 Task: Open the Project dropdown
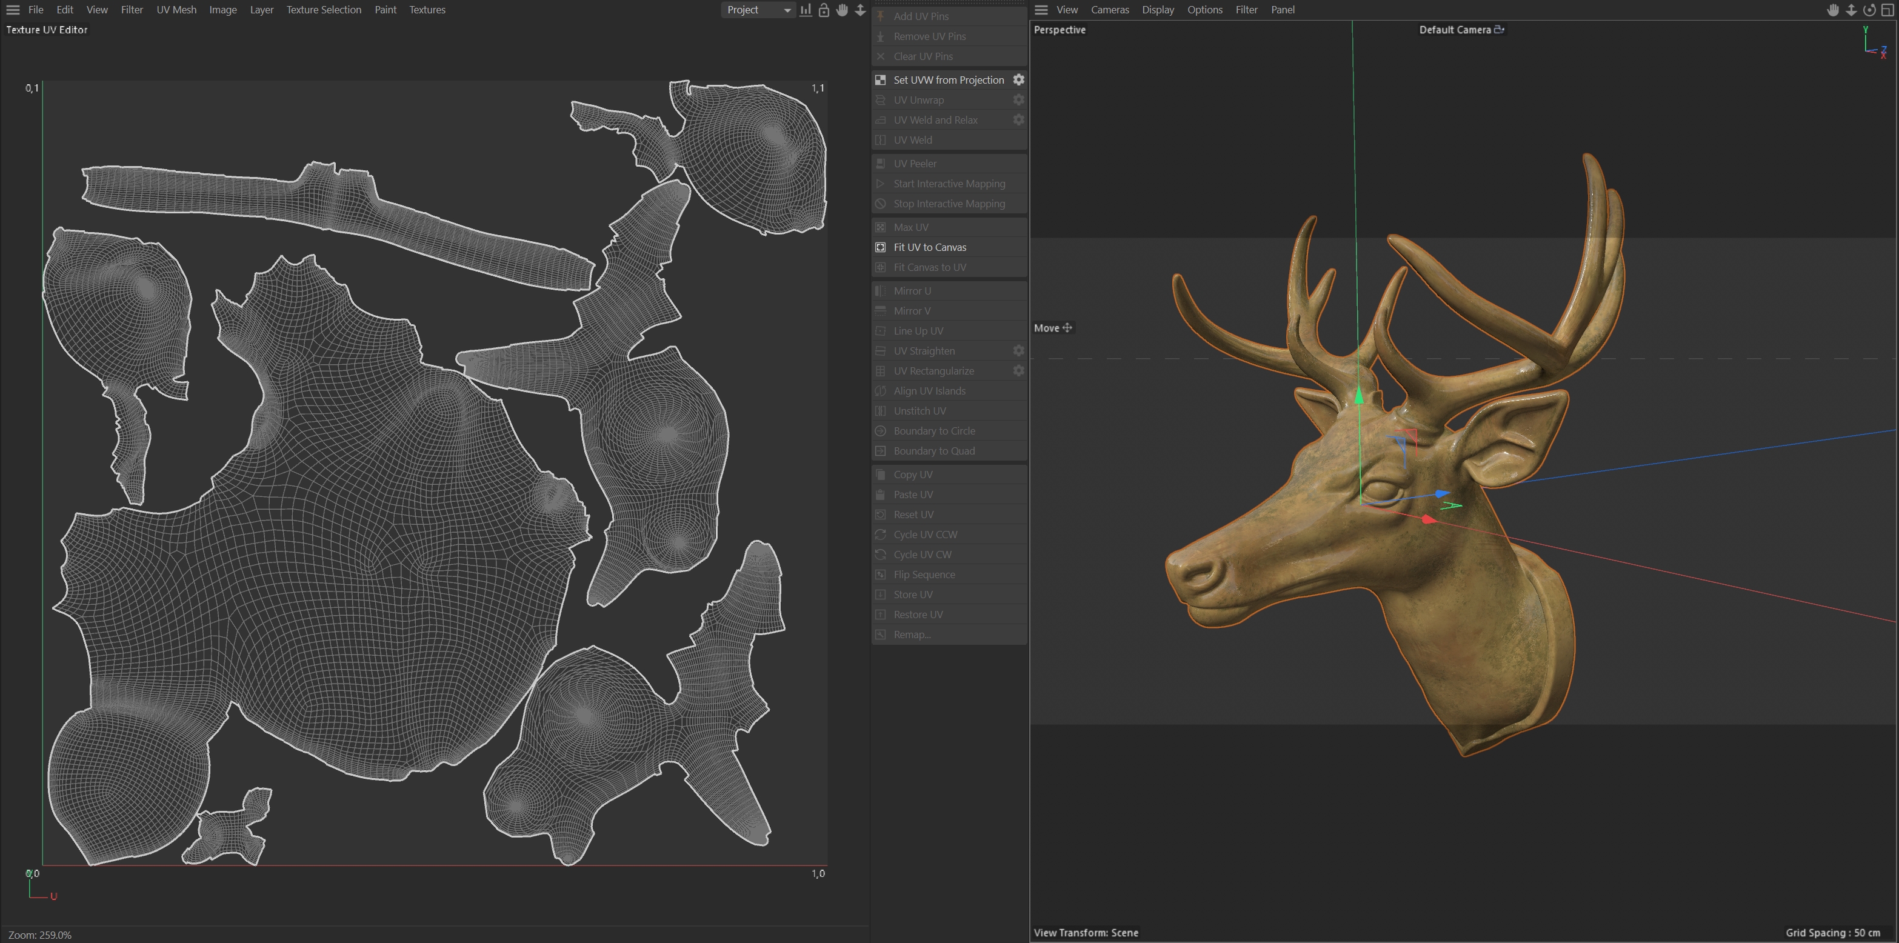(x=758, y=10)
